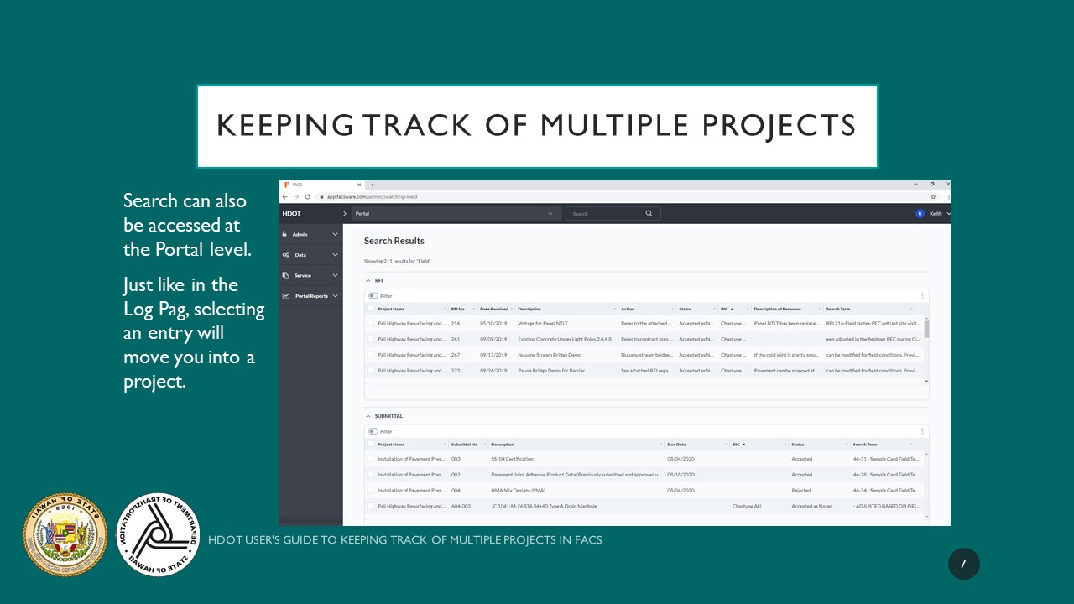1074x604 pixels.
Task: Open the Keith user menu chevron
Action: pos(948,214)
